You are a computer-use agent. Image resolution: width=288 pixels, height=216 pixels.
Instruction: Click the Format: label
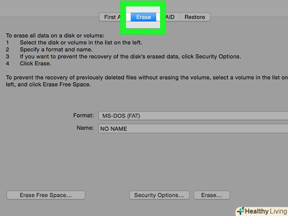(83, 116)
